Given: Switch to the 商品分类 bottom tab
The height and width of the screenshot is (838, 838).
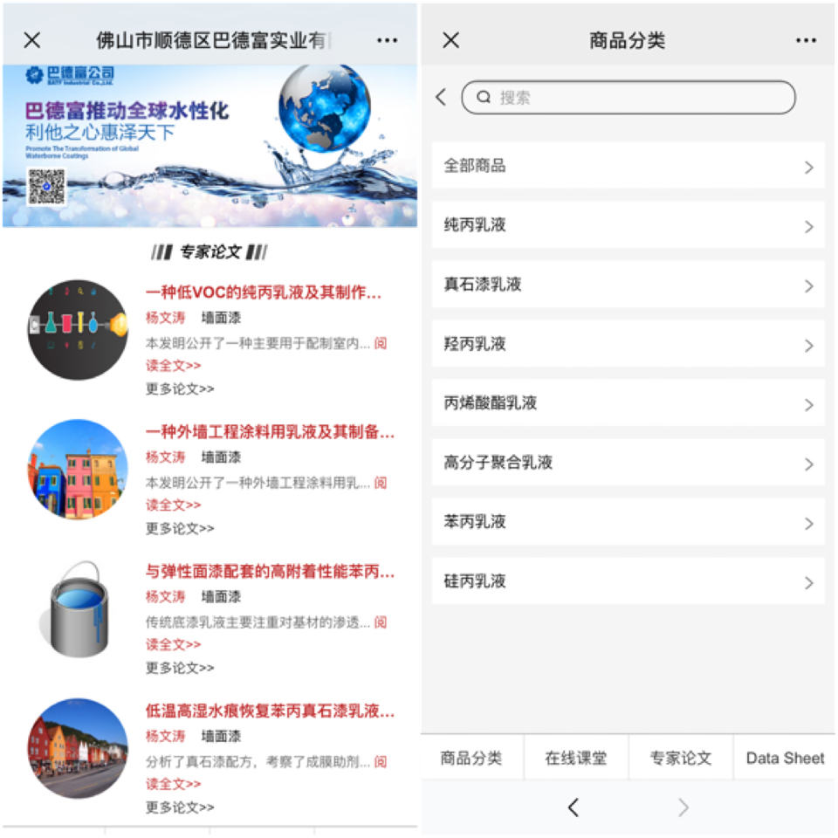Looking at the screenshot, I should pos(471,758).
